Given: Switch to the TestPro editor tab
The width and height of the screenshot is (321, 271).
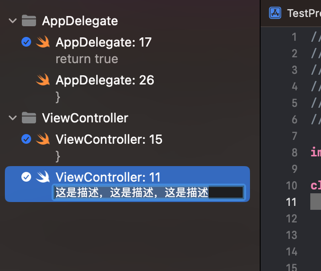Looking at the screenshot, I should pos(303,13).
